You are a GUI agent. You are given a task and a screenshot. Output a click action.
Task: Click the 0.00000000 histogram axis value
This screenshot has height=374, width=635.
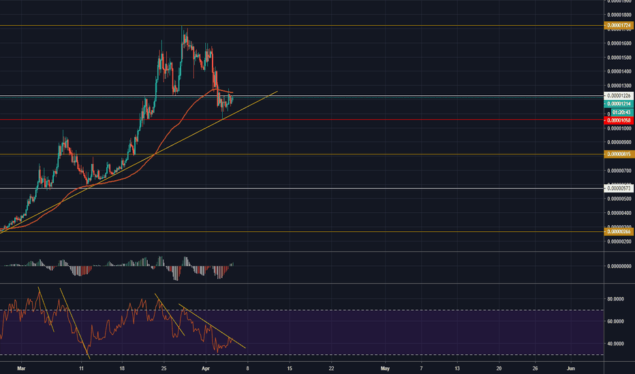(x=619, y=266)
